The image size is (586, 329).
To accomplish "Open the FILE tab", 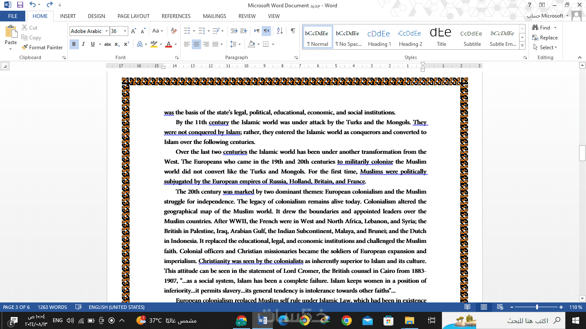I will [13, 16].
